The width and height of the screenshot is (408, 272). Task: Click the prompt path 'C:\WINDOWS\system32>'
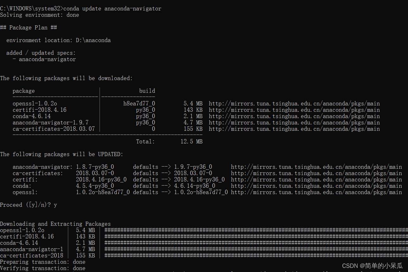coord(32,9)
